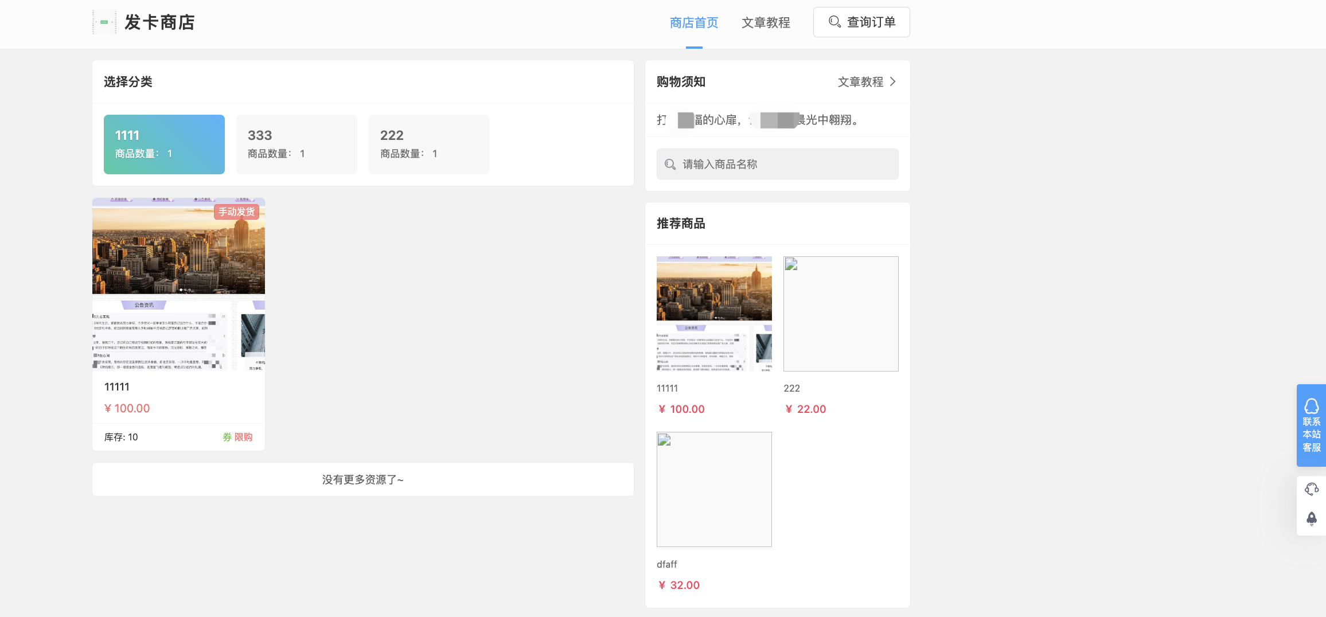Click the 222 recommended product name

(792, 388)
